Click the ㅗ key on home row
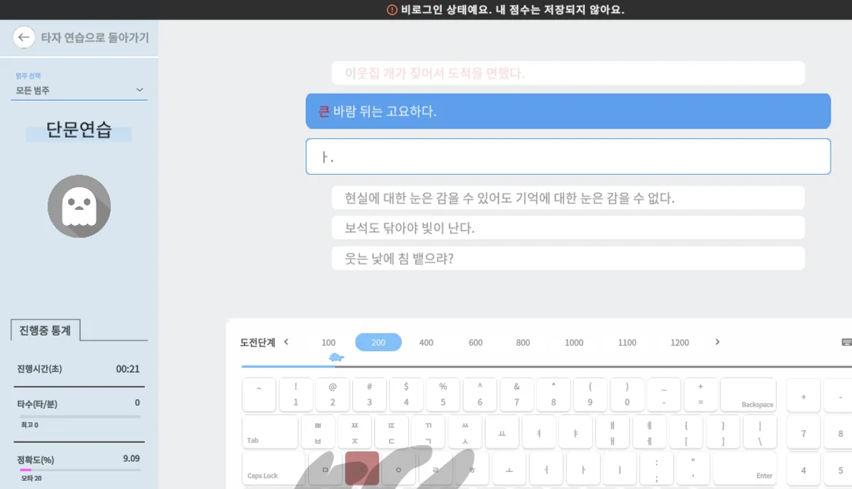 coord(509,469)
